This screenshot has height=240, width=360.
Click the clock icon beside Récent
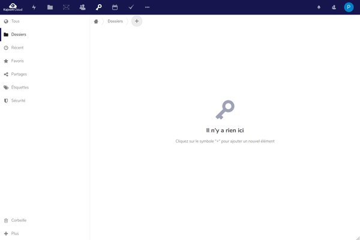6,48
